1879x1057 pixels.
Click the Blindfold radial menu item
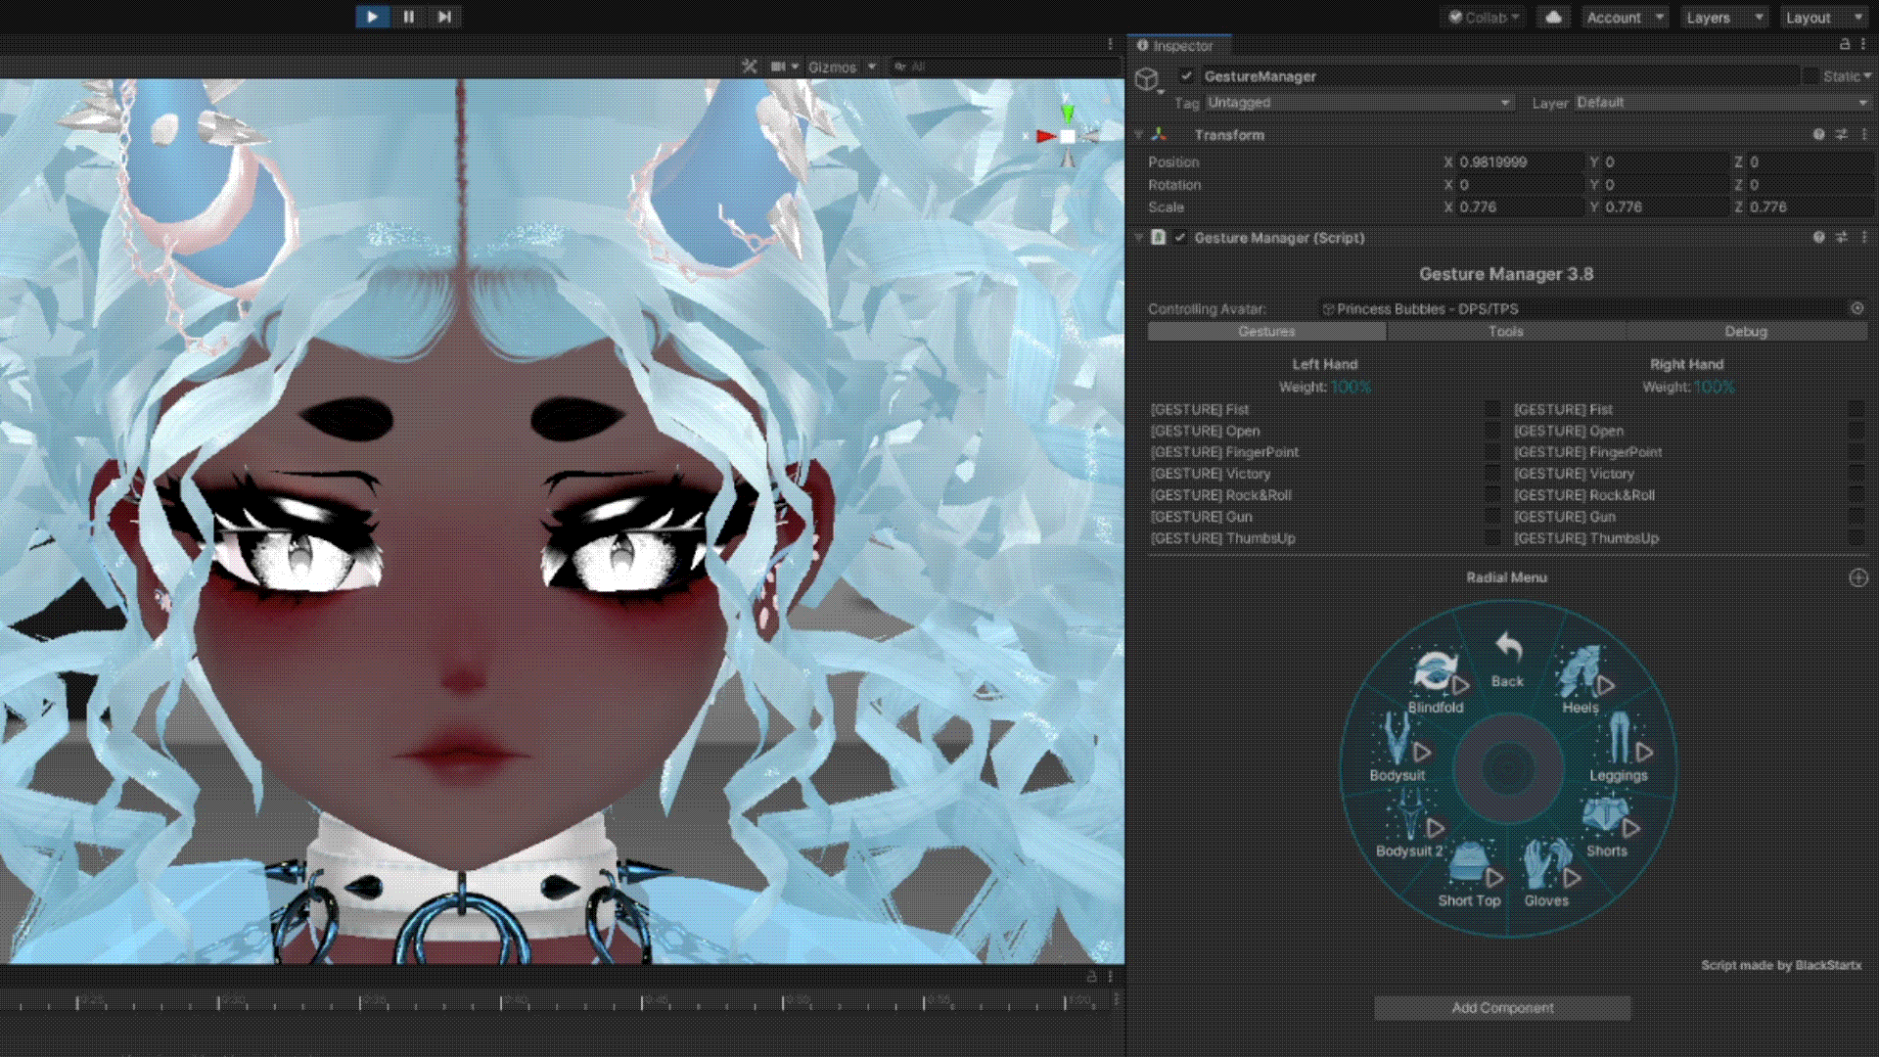click(x=1436, y=681)
